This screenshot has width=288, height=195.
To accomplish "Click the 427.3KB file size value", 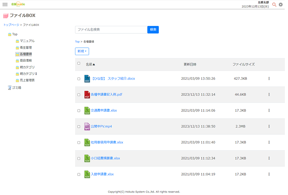I will tap(241, 79).
